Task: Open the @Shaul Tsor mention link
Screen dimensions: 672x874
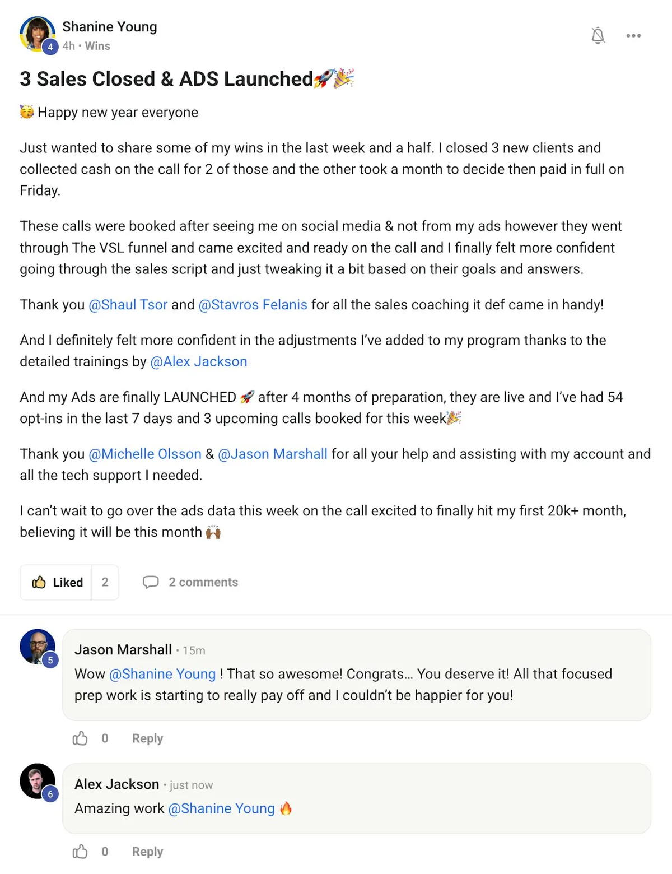Action: pyautogui.click(x=128, y=305)
